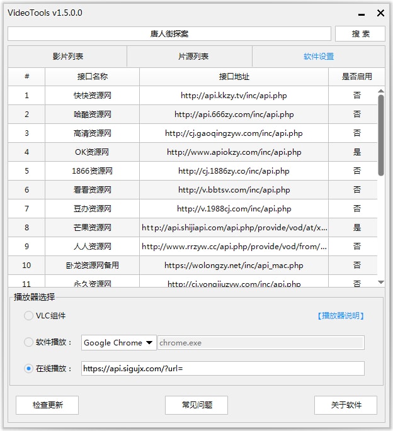Click the api.shijiapi.com interface address

(x=234, y=228)
